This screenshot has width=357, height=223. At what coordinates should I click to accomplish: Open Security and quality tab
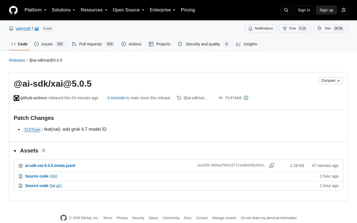click(204, 44)
